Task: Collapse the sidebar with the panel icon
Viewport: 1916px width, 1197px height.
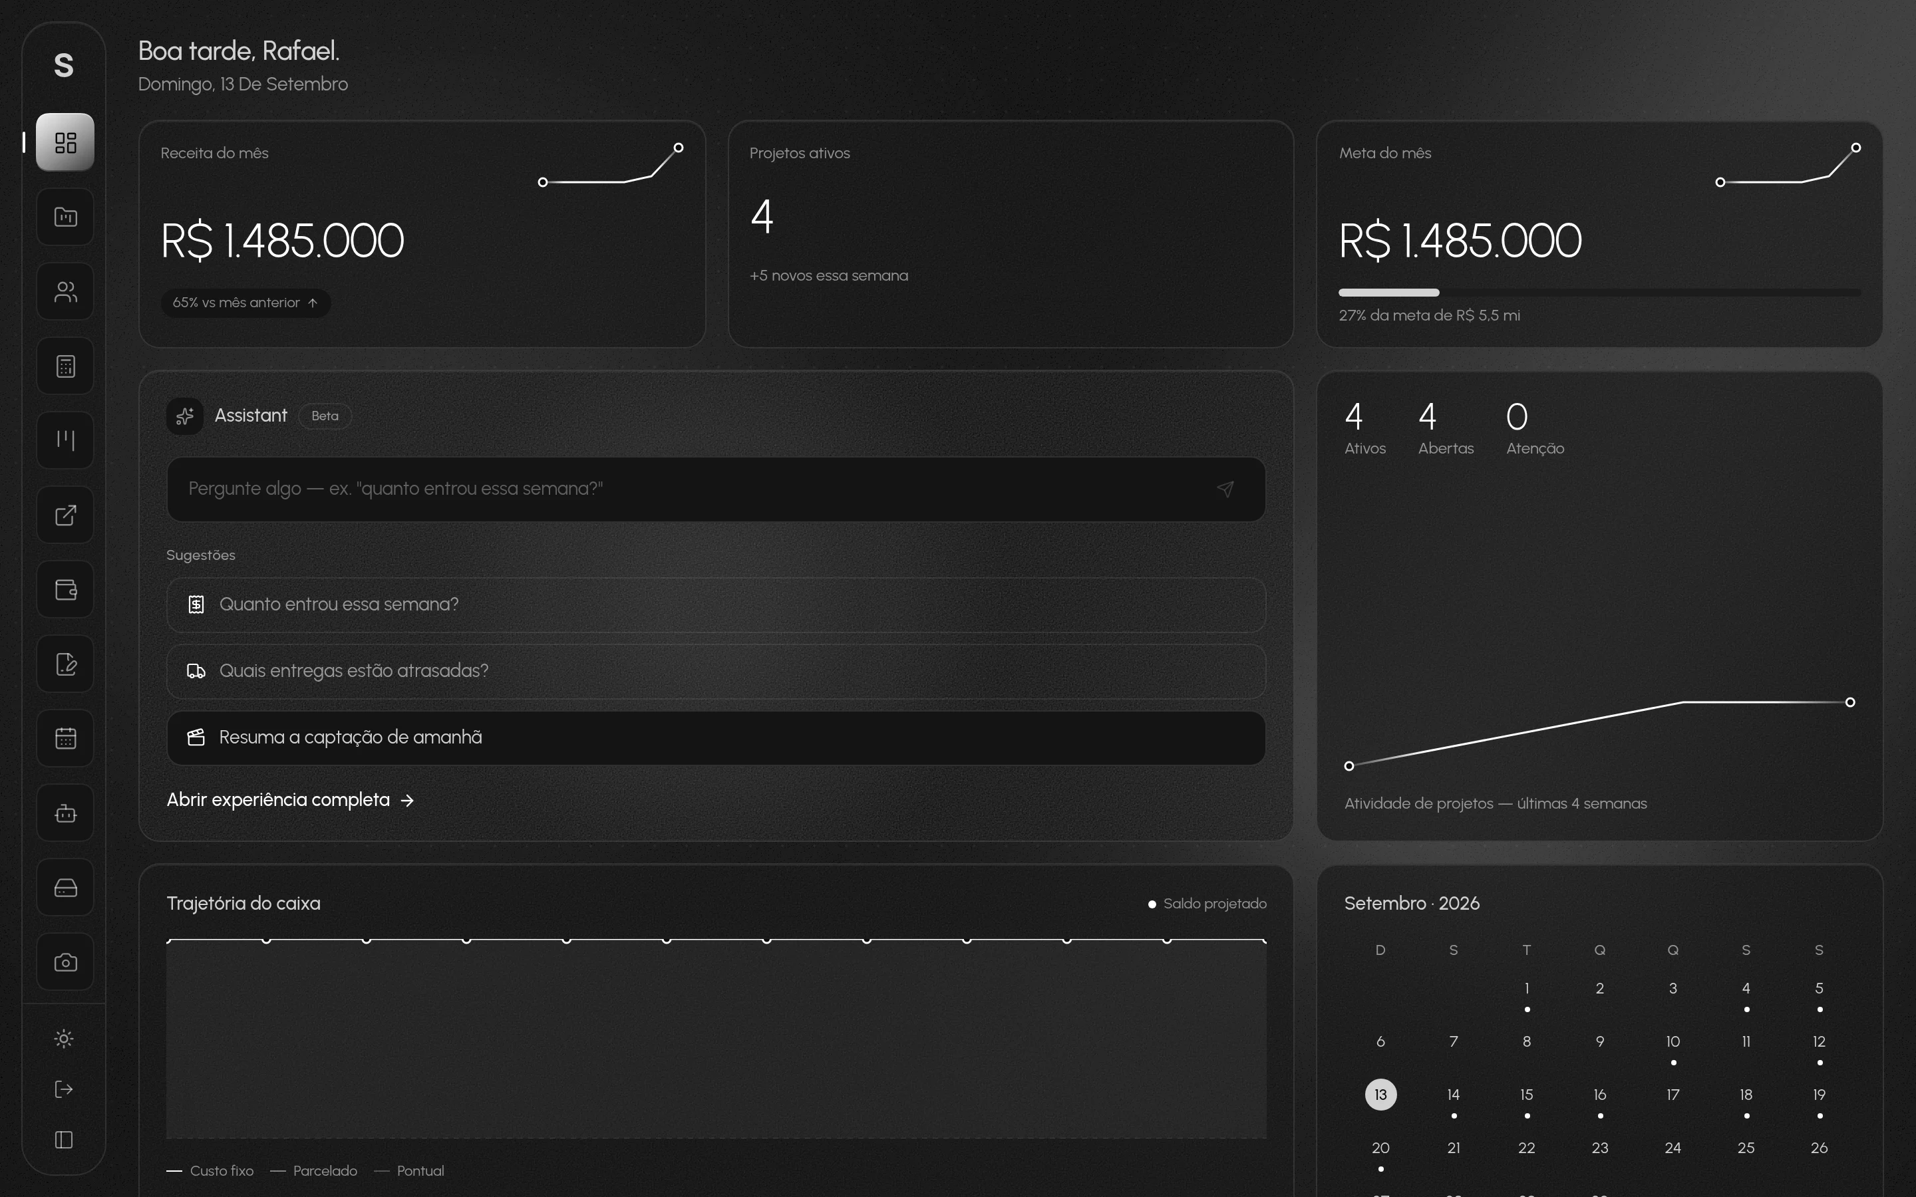Action: [x=64, y=1140]
